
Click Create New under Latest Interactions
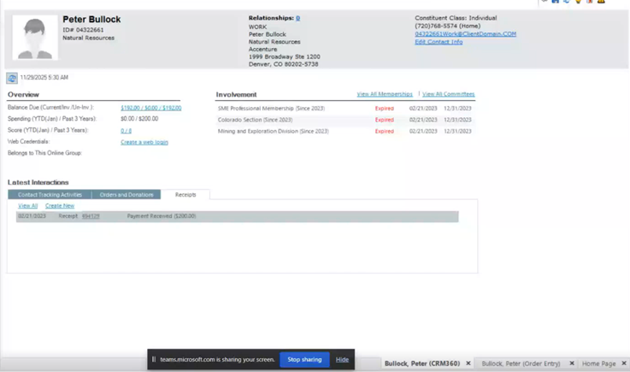60,205
